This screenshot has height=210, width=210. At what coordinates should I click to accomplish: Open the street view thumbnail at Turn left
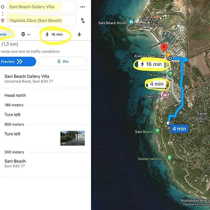72,138
